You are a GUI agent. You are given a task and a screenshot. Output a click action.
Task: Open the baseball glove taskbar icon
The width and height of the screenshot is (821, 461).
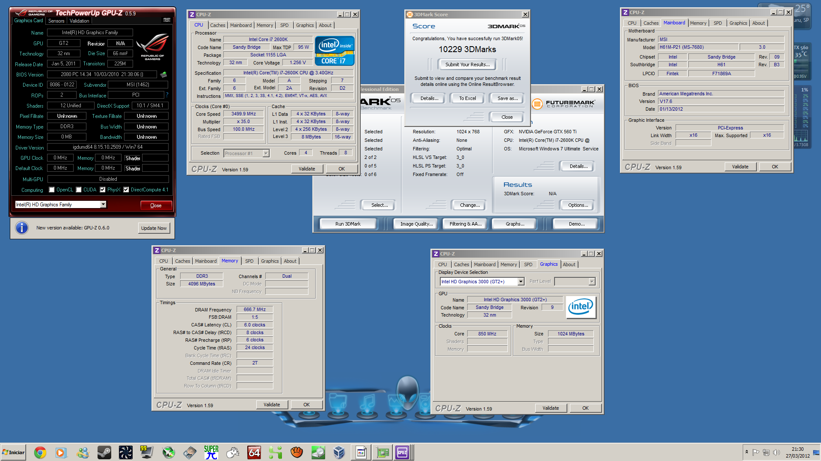pyautogui.click(x=296, y=452)
